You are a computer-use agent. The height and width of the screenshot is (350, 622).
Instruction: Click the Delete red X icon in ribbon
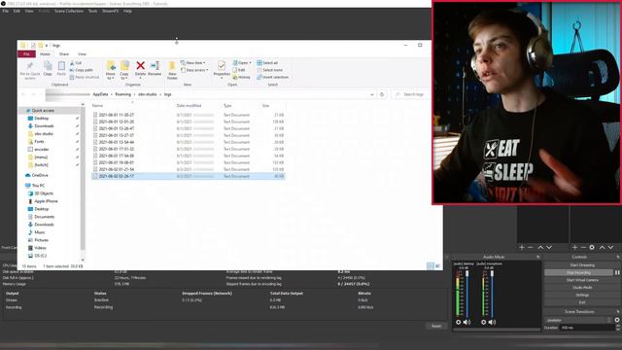pos(140,65)
